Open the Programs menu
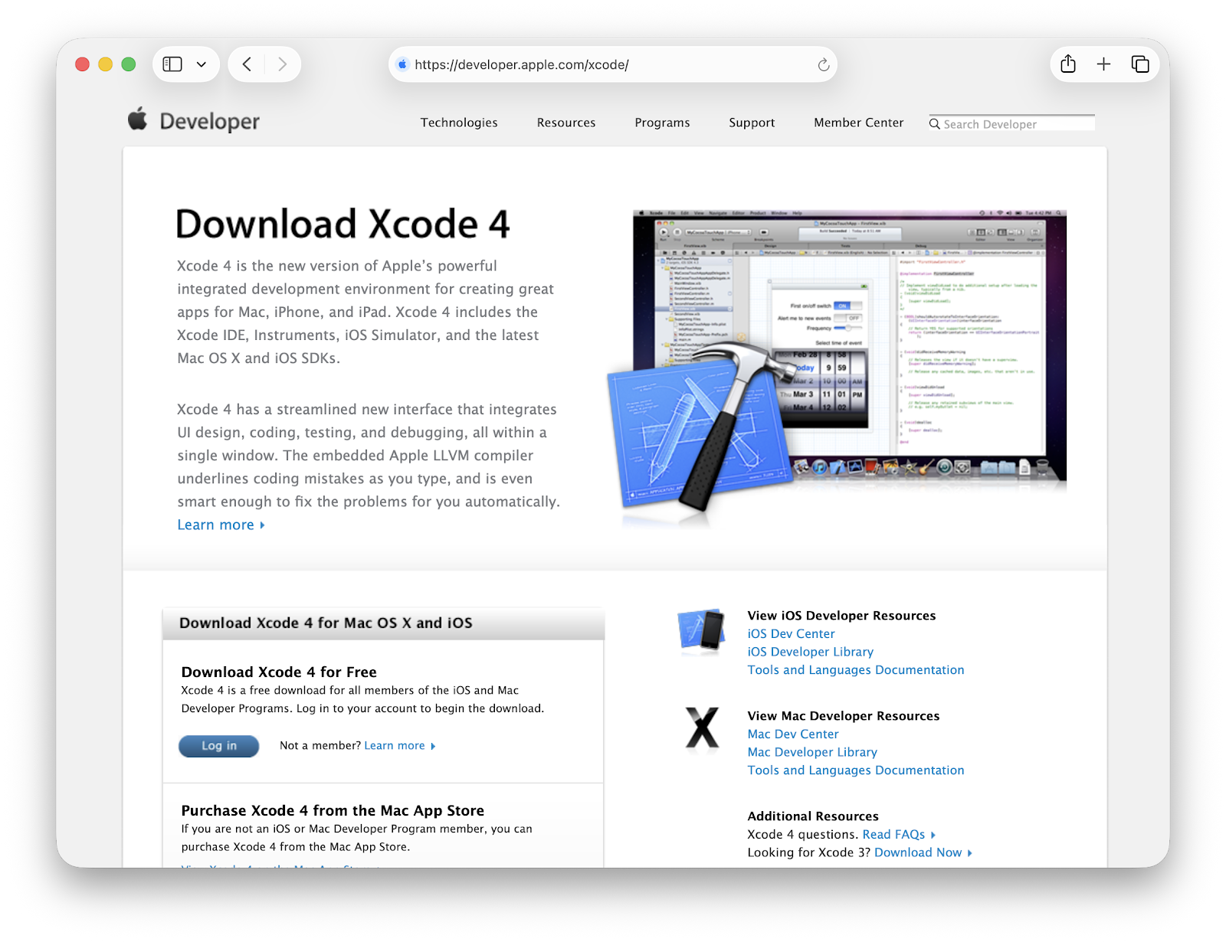The image size is (1226, 942). coord(662,123)
